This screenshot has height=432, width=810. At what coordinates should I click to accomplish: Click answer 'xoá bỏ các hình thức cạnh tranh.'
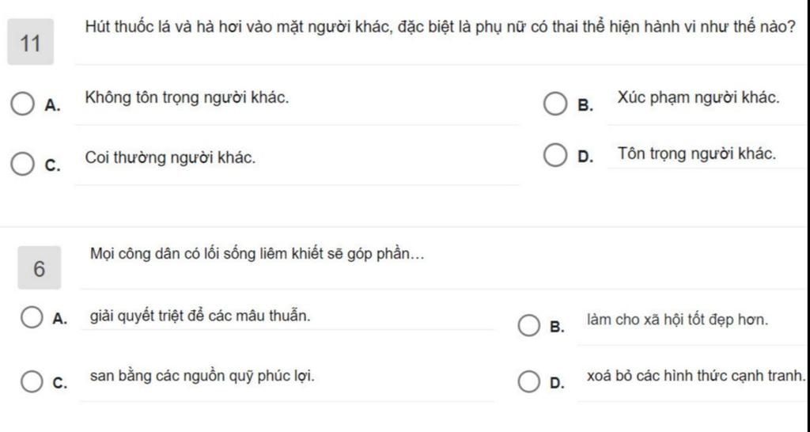[x=696, y=376]
